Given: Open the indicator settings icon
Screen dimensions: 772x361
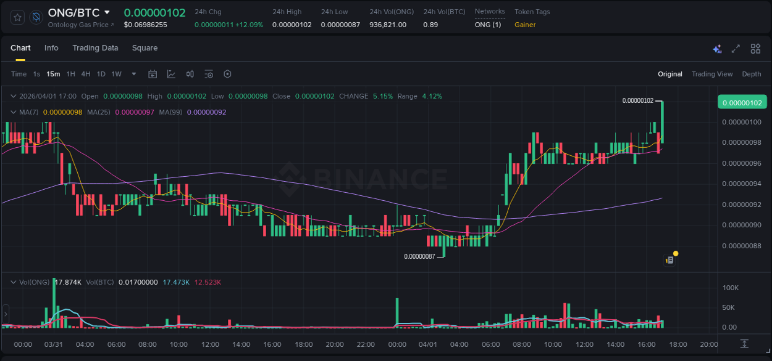Looking at the screenshot, I should coord(209,74).
